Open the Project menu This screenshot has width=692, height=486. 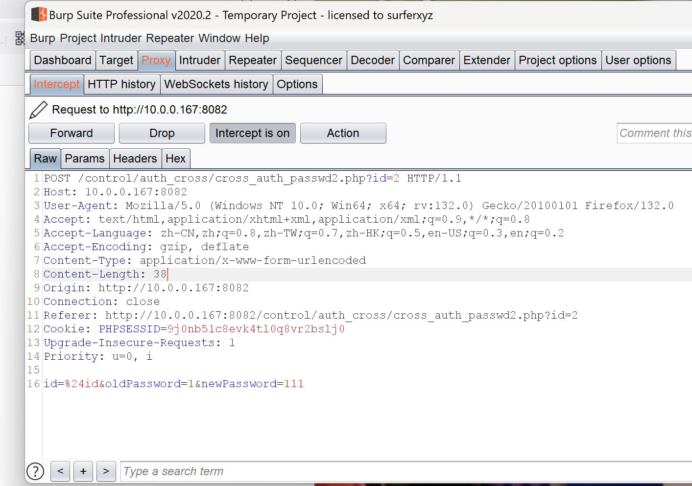(x=78, y=38)
